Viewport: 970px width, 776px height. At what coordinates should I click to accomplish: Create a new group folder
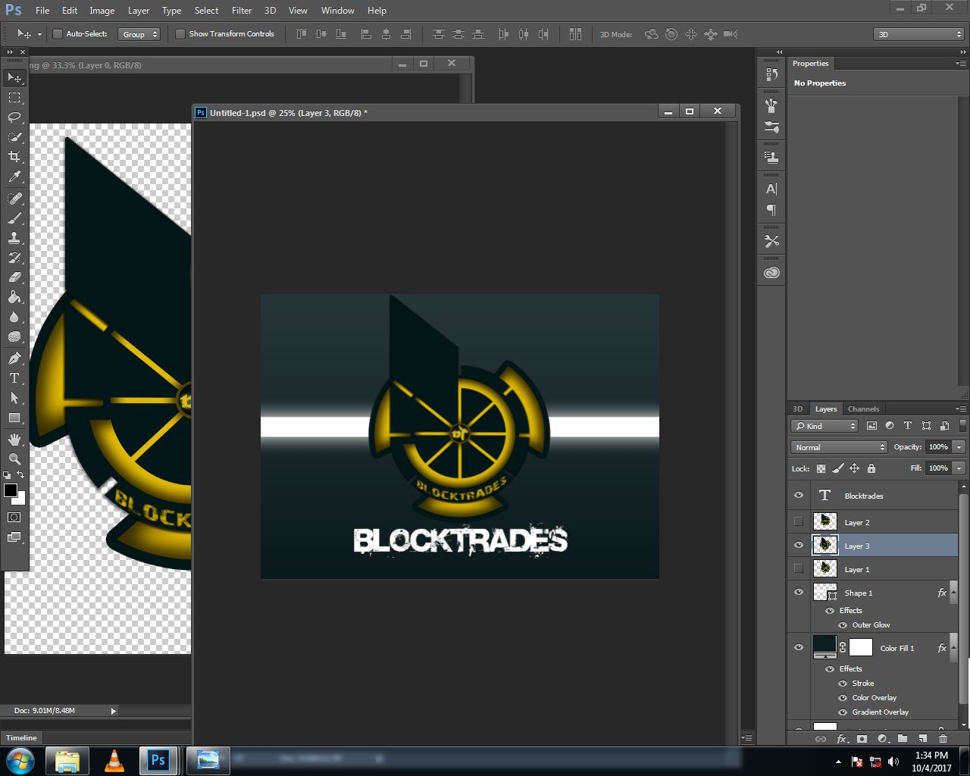903,739
